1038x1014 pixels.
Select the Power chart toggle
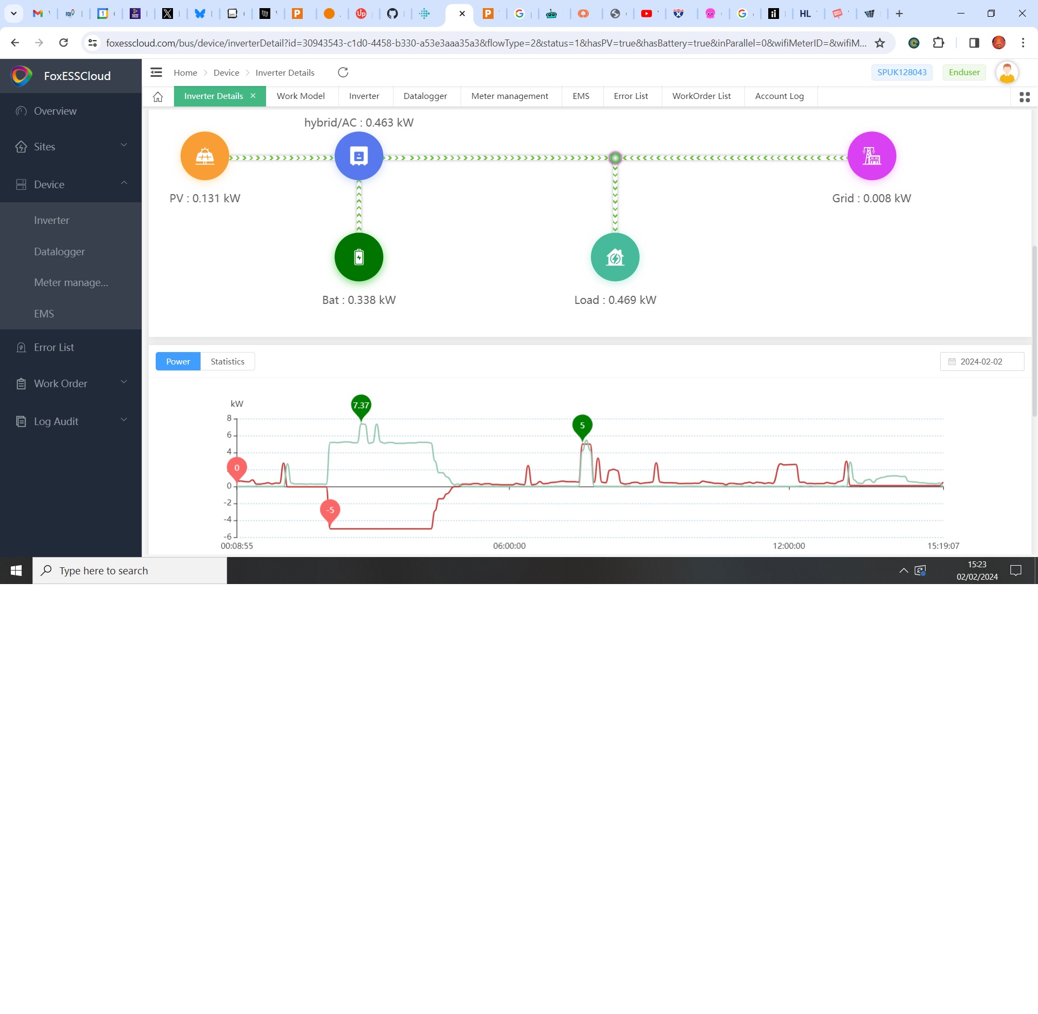click(x=178, y=361)
